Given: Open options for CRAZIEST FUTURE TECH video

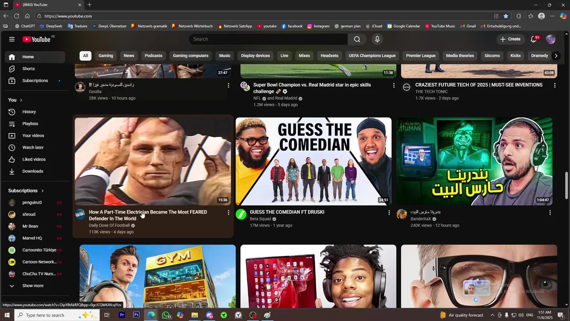Looking at the screenshot, I should click(x=554, y=85).
